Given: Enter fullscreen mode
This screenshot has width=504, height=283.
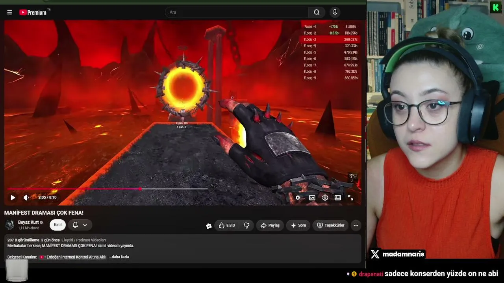Looking at the screenshot, I should (350, 198).
